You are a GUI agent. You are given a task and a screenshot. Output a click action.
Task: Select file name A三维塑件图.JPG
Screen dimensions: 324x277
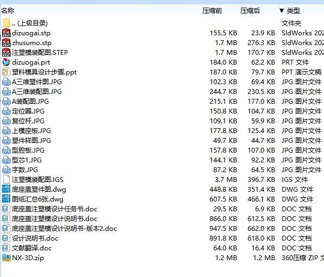pos(37,82)
